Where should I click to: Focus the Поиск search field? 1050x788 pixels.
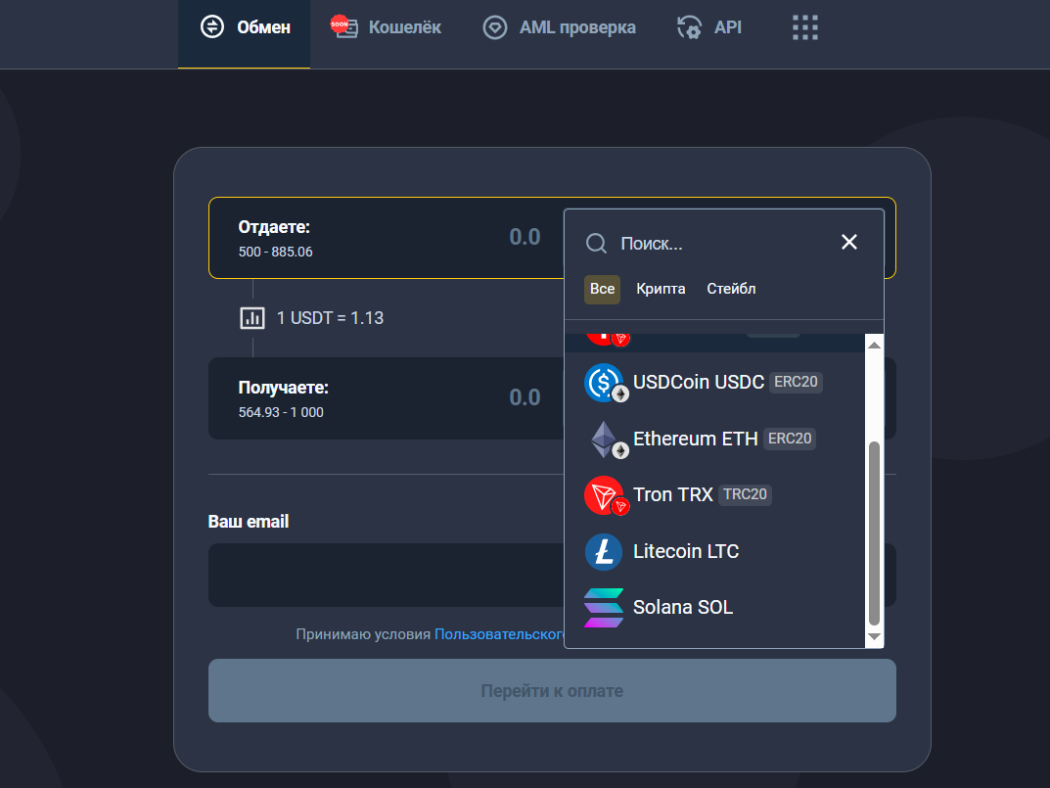[x=724, y=243]
